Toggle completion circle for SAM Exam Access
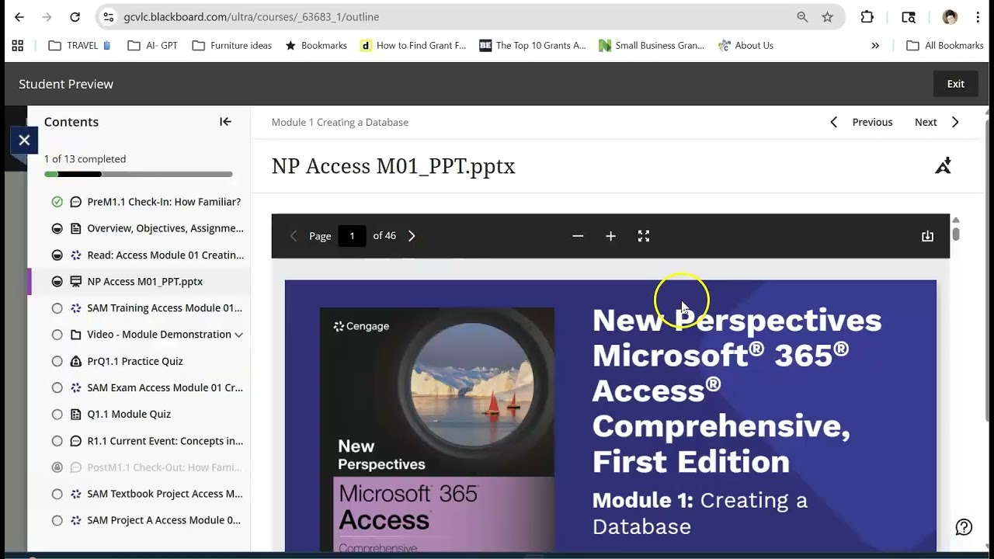This screenshot has height=559, width=994. click(x=57, y=387)
